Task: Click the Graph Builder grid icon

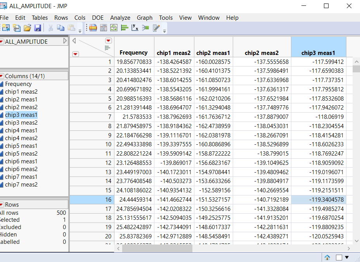Action: [114, 28]
